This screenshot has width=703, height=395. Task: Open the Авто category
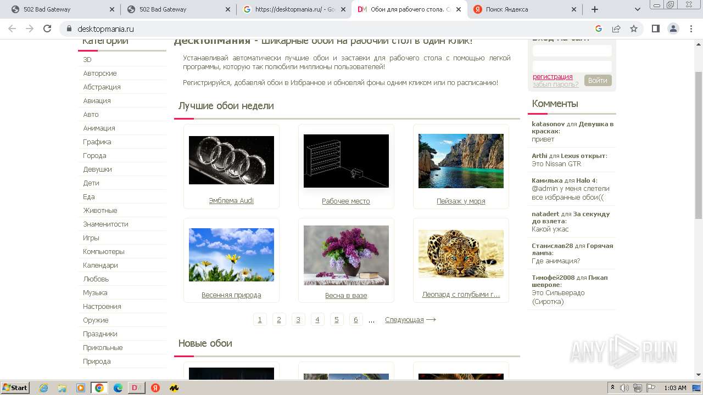91,114
